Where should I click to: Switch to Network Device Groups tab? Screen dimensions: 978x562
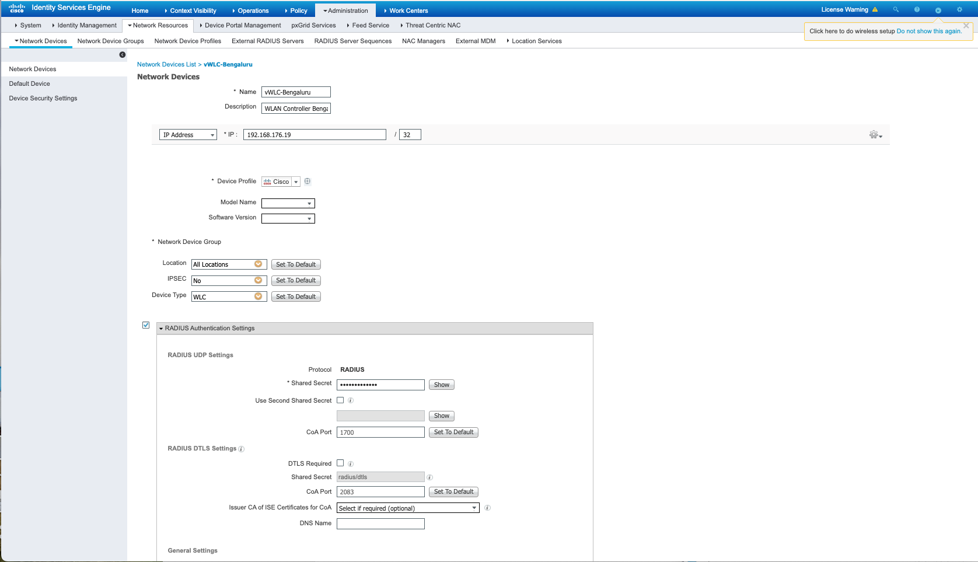tap(110, 41)
